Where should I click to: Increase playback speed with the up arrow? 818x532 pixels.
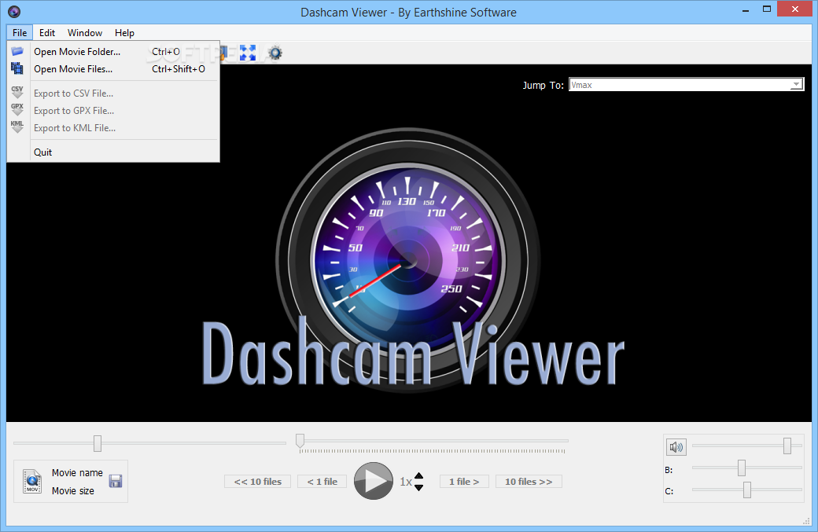pyautogui.click(x=419, y=475)
